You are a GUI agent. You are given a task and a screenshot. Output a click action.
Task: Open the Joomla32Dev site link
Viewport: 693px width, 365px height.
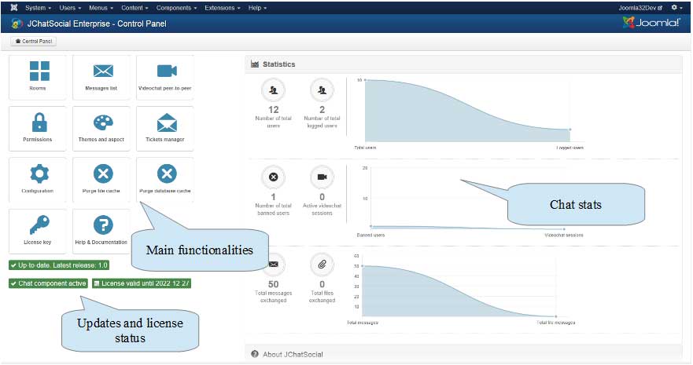(640, 8)
